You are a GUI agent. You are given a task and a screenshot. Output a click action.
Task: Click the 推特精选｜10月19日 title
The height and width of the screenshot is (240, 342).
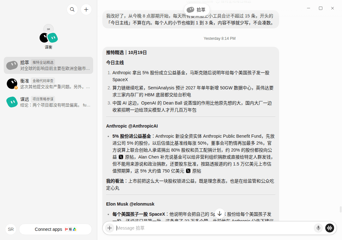(127, 53)
